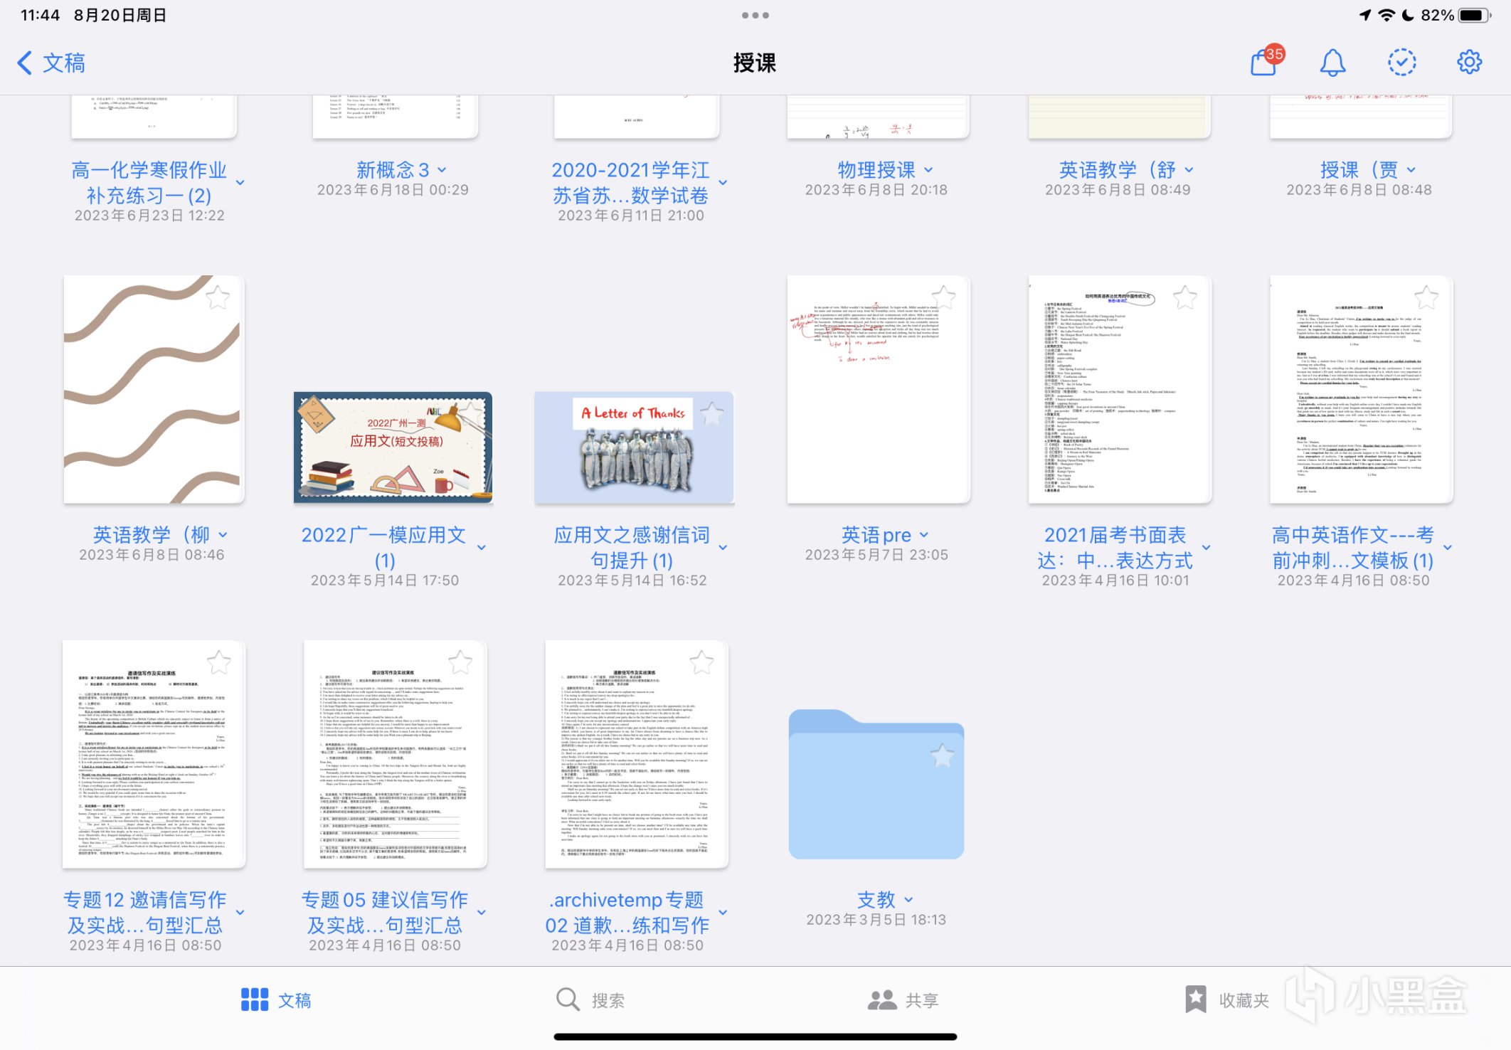The image size is (1511, 1050).
Task: Open the notifications bell icon
Action: [x=1332, y=63]
